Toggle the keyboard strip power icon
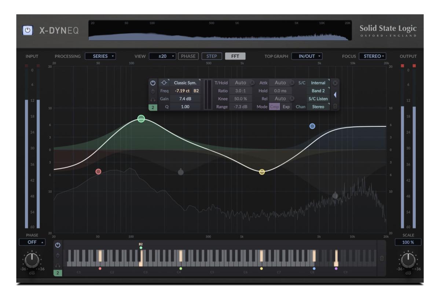This screenshot has width=440, height=290. (x=58, y=245)
